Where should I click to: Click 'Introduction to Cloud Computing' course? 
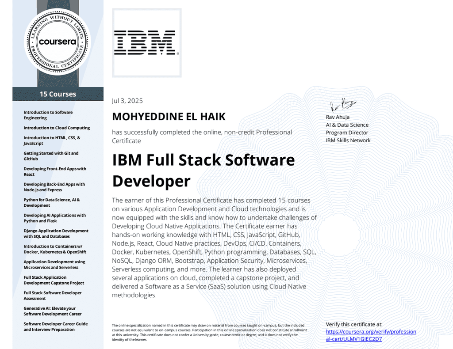pos(57,128)
